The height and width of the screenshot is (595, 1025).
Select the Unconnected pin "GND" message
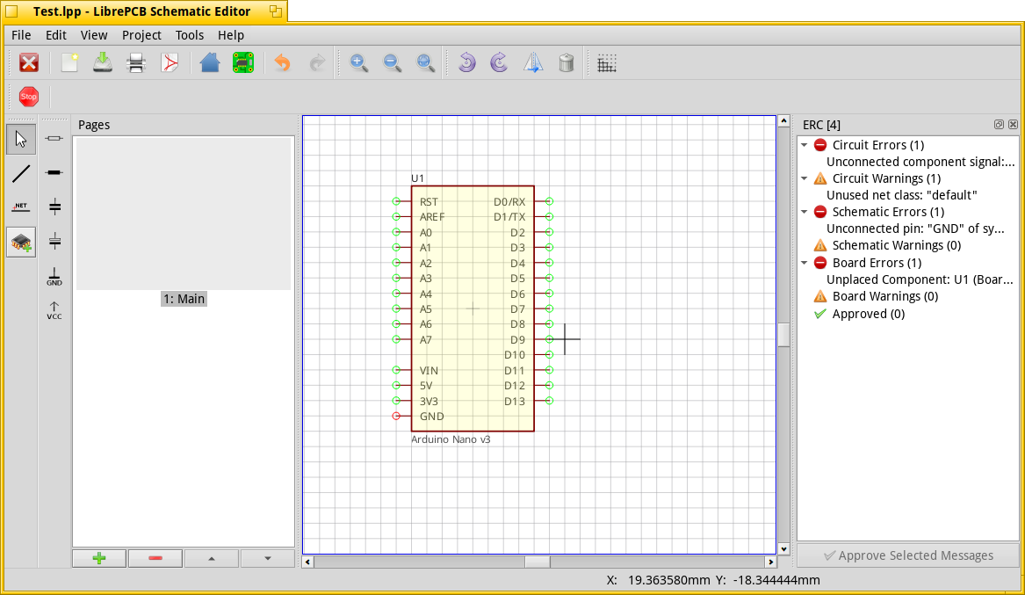coord(915,229)
